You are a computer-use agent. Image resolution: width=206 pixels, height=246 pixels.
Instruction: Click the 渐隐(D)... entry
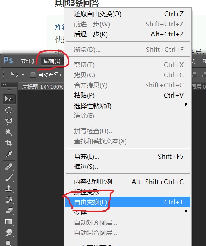(x=128, y=50)
